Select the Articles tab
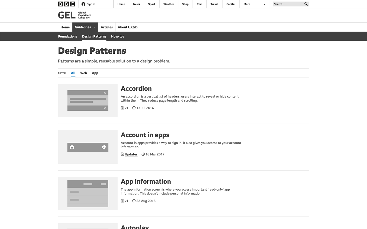The width and height of the screenshot is (367, 229). [107, 27]
